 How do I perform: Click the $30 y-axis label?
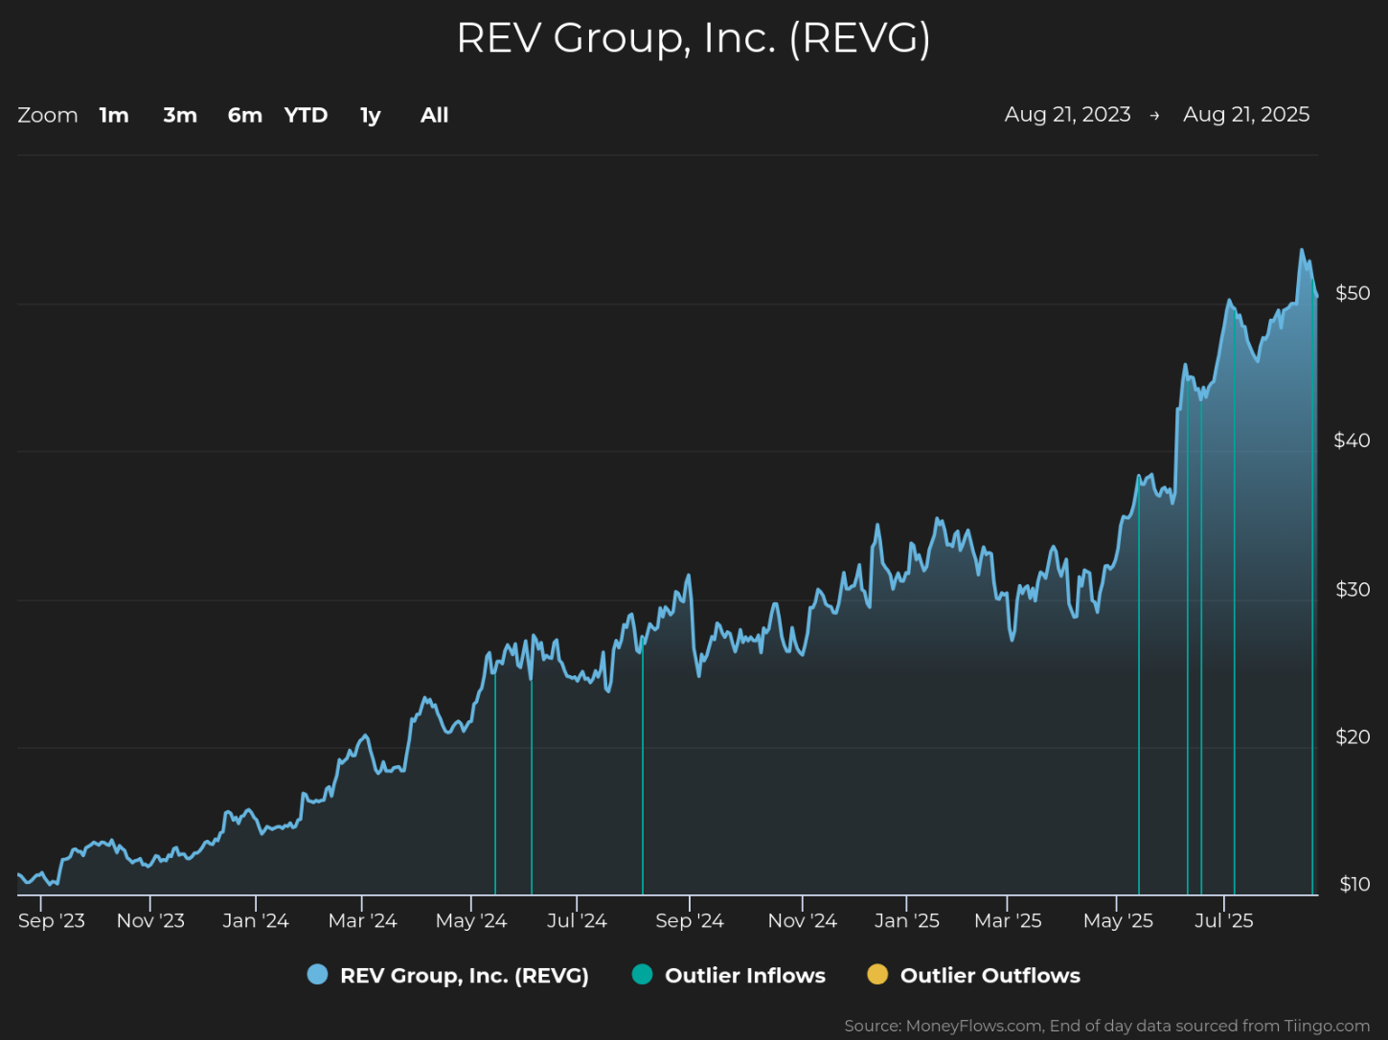1353,589
